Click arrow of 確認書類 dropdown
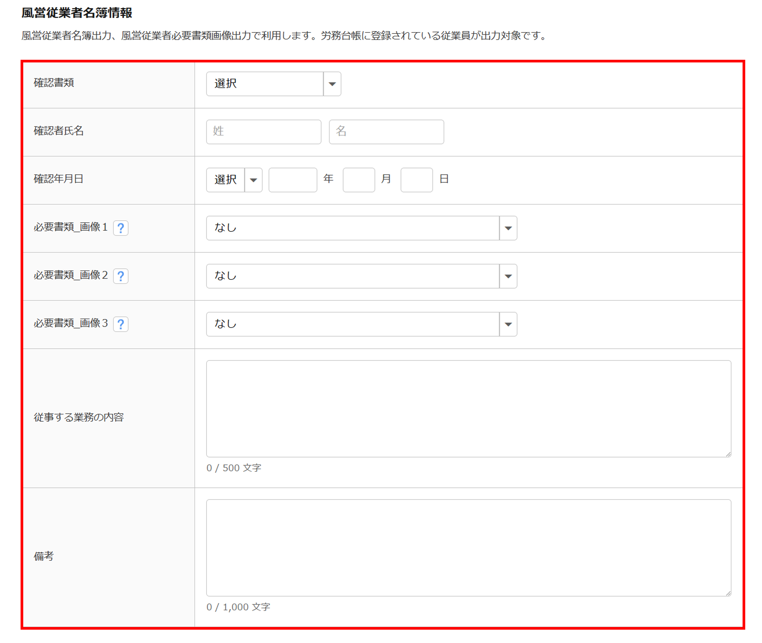Screen dimensions: 762x643 pos(332,84)
